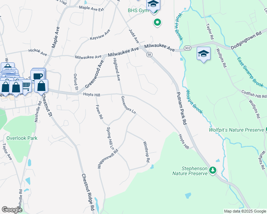The width and height of the screenshot is (267, 214).
Task: Click the Chestnut Ridge Rd label
Action: coord(88,192)
